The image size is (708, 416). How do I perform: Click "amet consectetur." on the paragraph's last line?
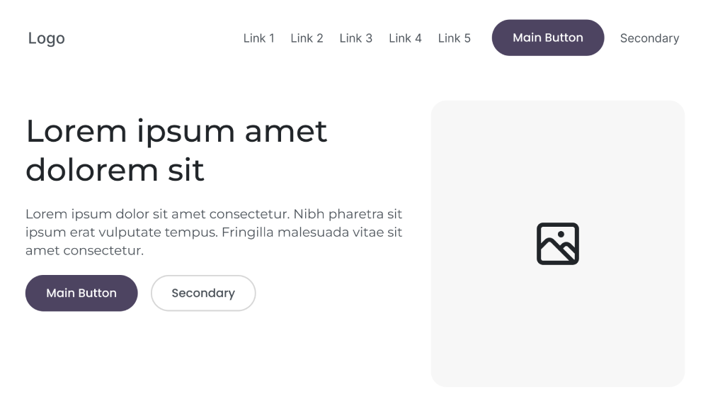(x=84, y=251)
